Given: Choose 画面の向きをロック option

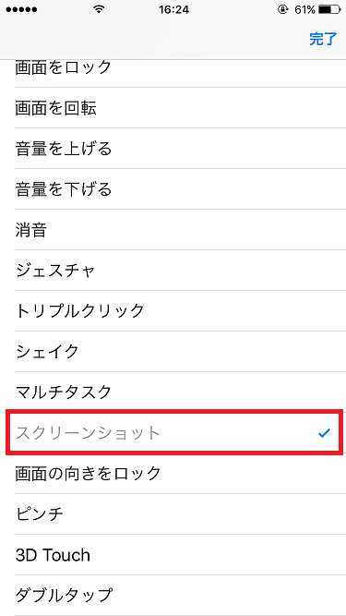Looking at the screenshot, I should coord(173,474).
